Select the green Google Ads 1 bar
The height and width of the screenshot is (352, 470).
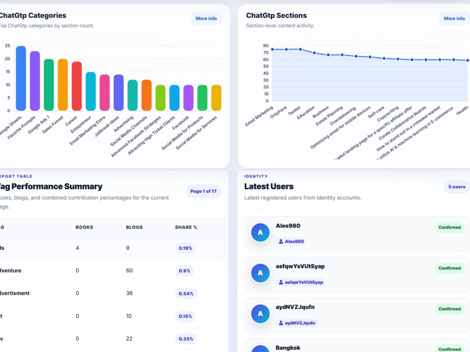(x=49, y=84)
